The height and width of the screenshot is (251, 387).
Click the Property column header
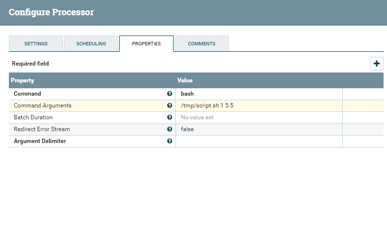(x=22, y=80)
